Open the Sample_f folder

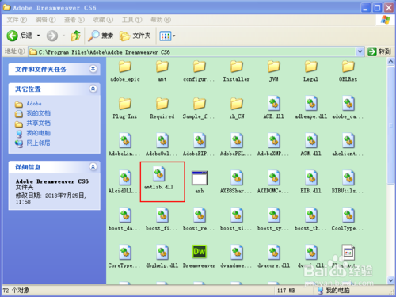click(x=199, y=109)
